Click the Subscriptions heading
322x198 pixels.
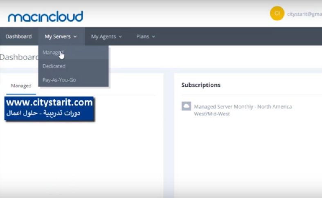tap(201, 85)
